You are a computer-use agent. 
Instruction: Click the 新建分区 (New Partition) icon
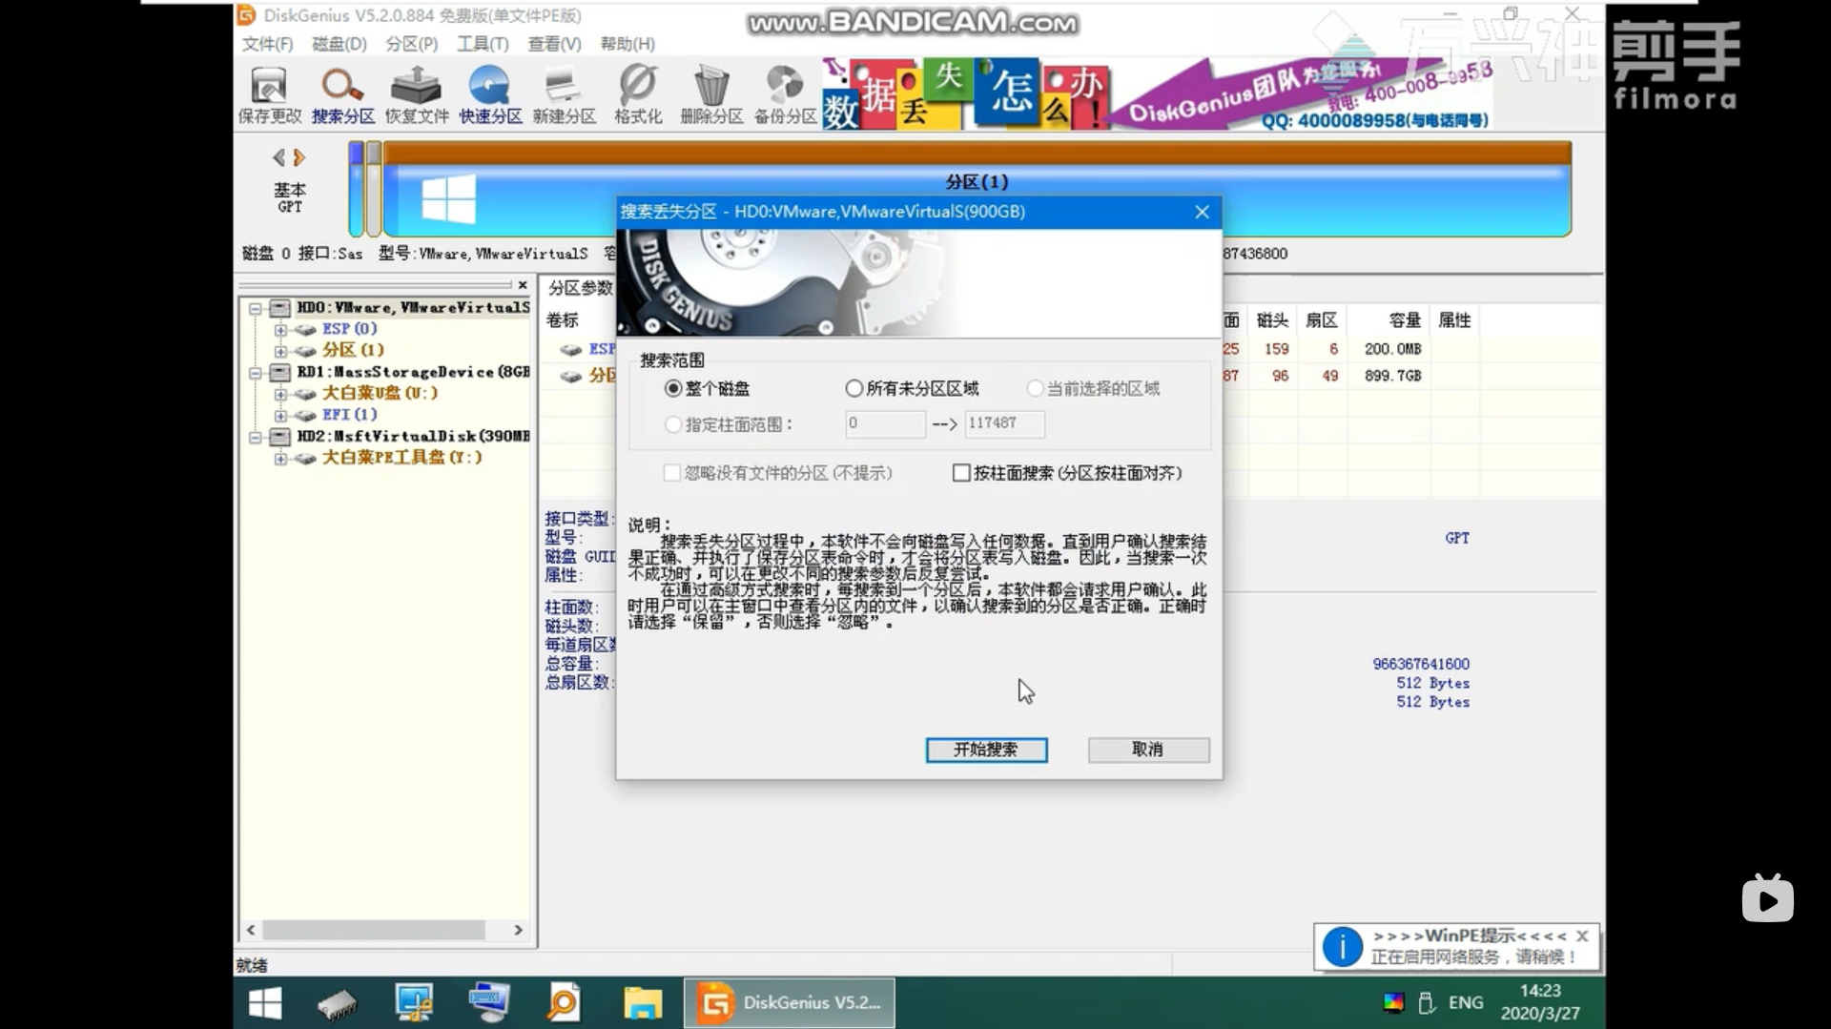coord(564,95)
